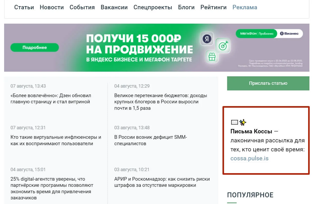Image resolution: width=312 pixels, height=204 pixels.
Task: Switch to the Блоги section
Action: point(186,7)
